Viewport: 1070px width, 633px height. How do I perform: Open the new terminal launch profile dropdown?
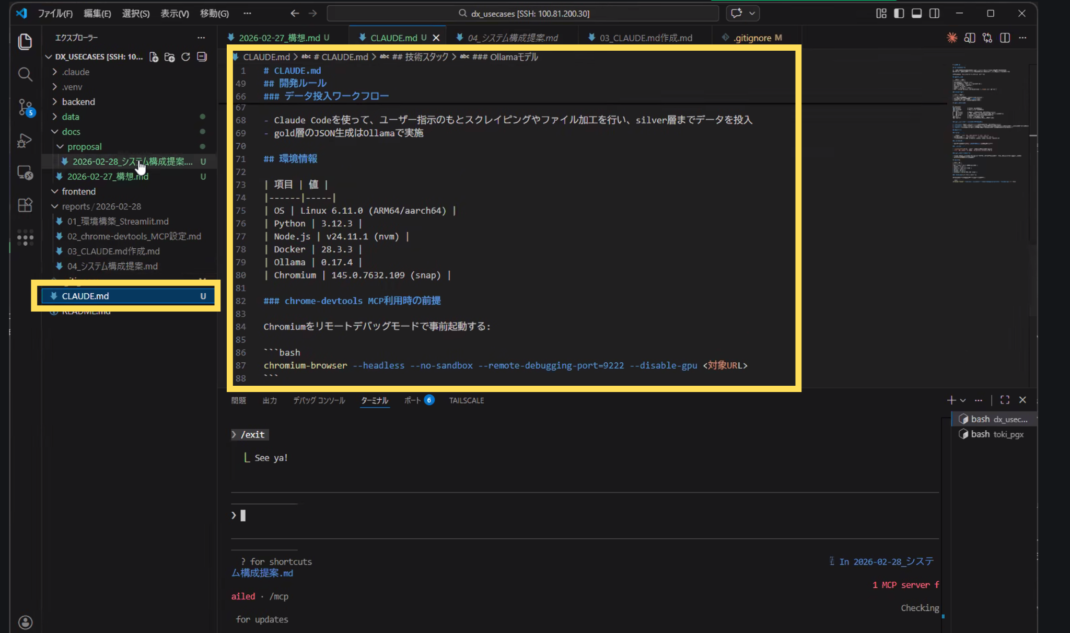pyautogui.click(x=963, y=400)
